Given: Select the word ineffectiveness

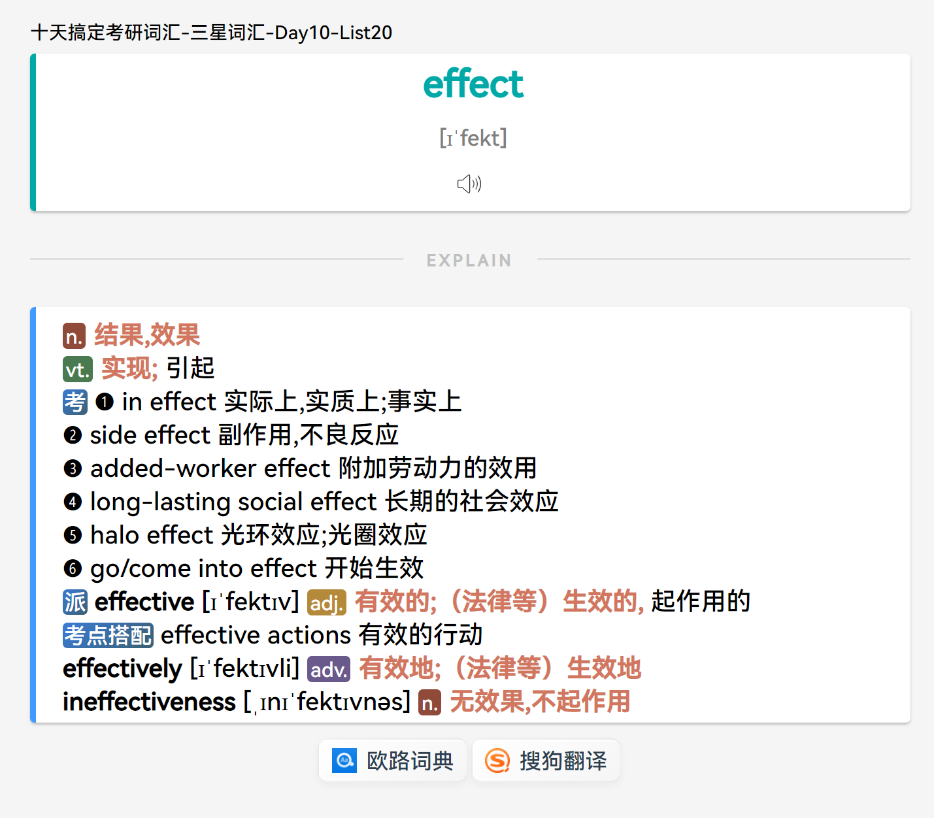Looking at the screenshot, I should 149,702.
